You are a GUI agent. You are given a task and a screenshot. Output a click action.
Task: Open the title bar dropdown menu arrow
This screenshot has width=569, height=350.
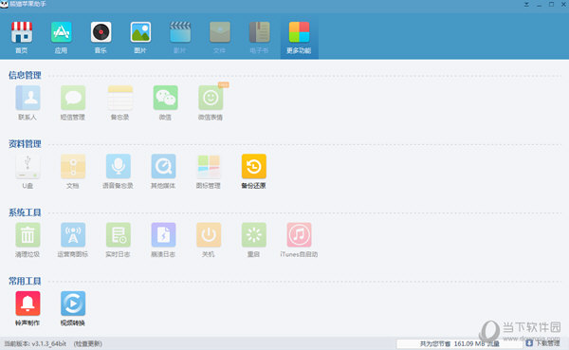click(526, 5)
